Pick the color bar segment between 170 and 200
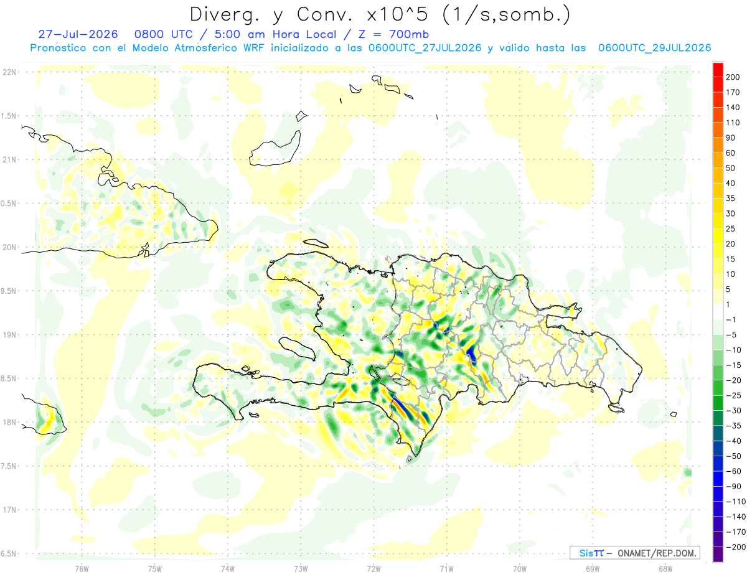747x577 pixels. coord(718,85)
